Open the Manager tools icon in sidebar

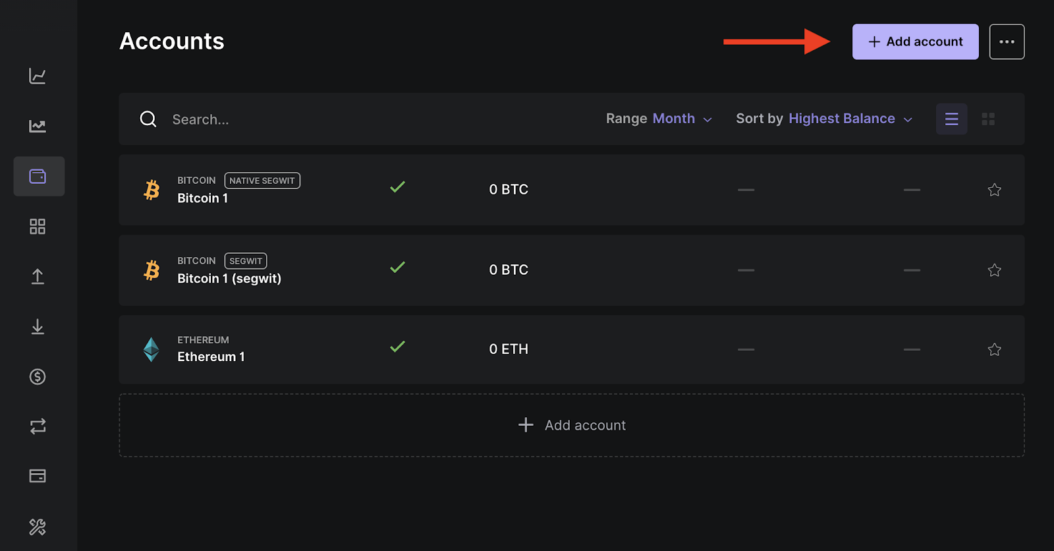coord(38,527)
